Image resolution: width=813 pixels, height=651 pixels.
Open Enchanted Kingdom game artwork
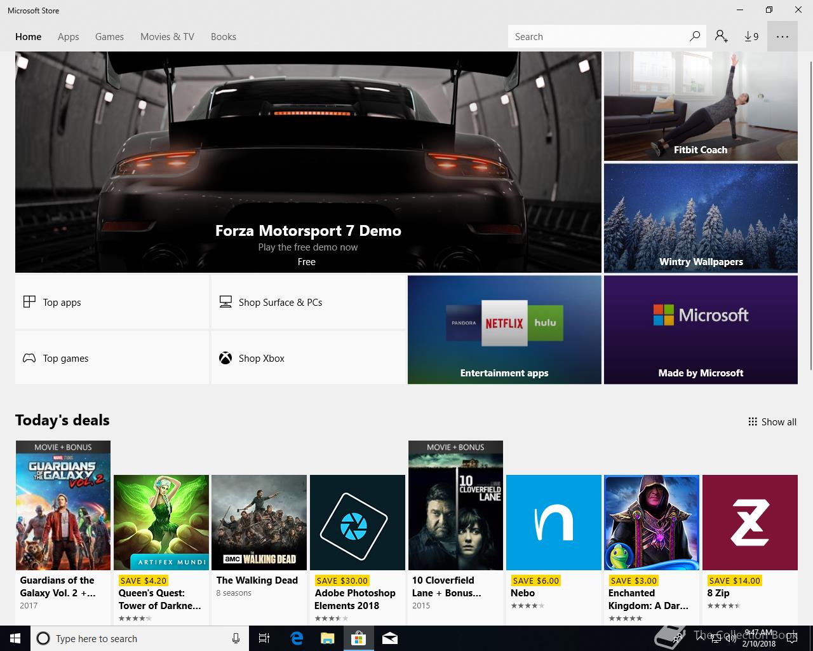[652, 523]
